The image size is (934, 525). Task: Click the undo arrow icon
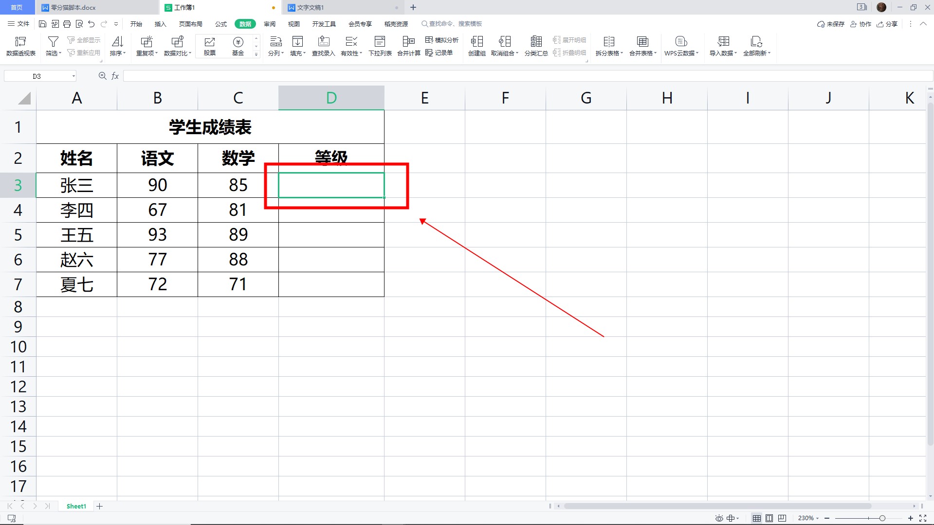click(92, 24)
